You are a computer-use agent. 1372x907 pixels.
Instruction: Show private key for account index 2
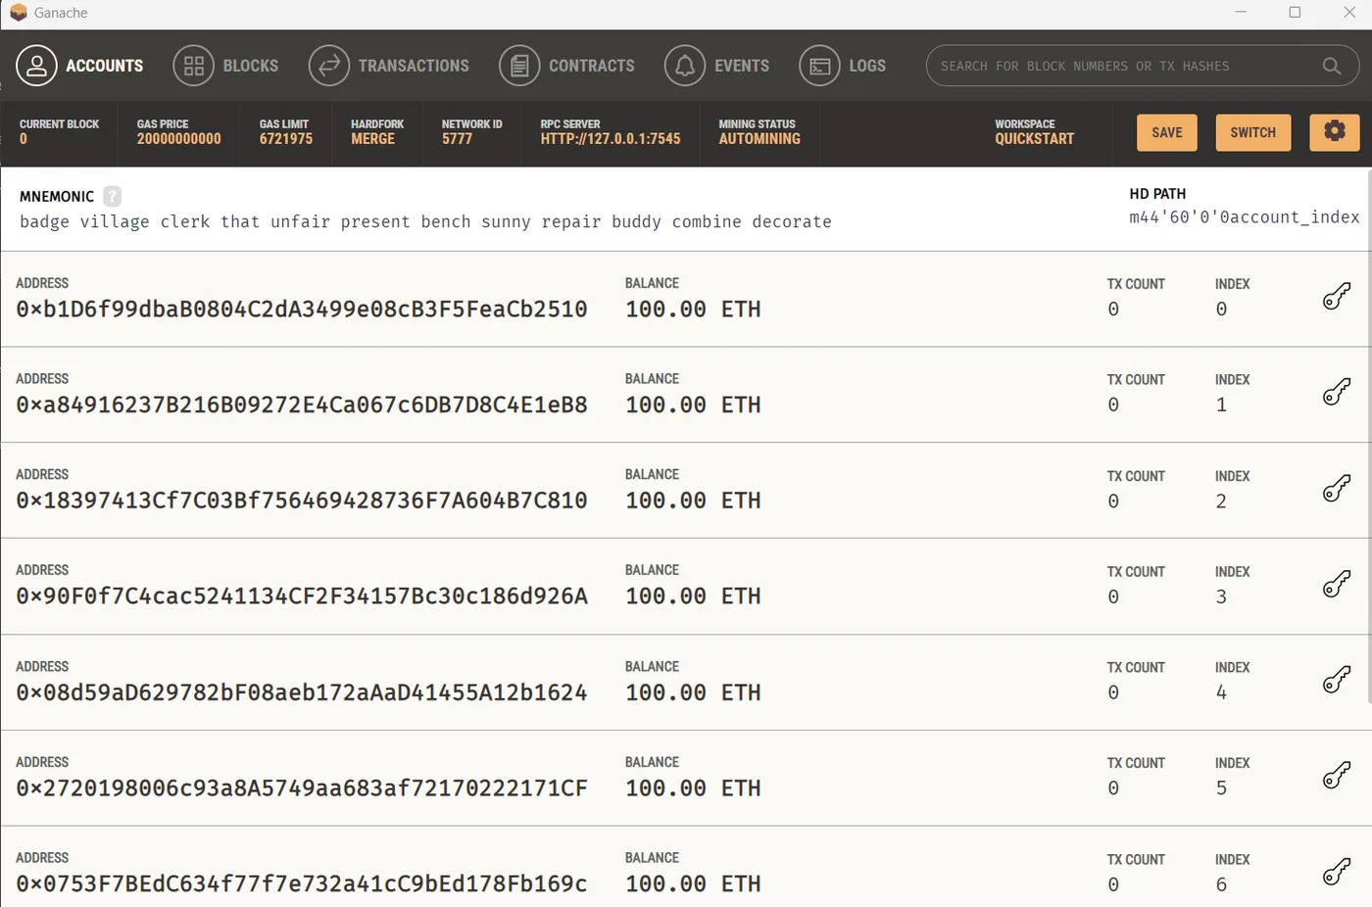pyautogui.click(x=1337, y=489)
